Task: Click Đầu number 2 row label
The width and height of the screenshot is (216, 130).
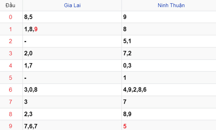Action: (x=11, y=41)
